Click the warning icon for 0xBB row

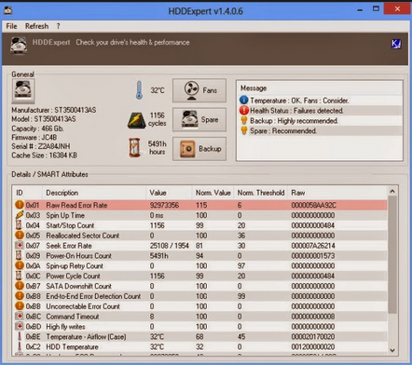point(20,306)
